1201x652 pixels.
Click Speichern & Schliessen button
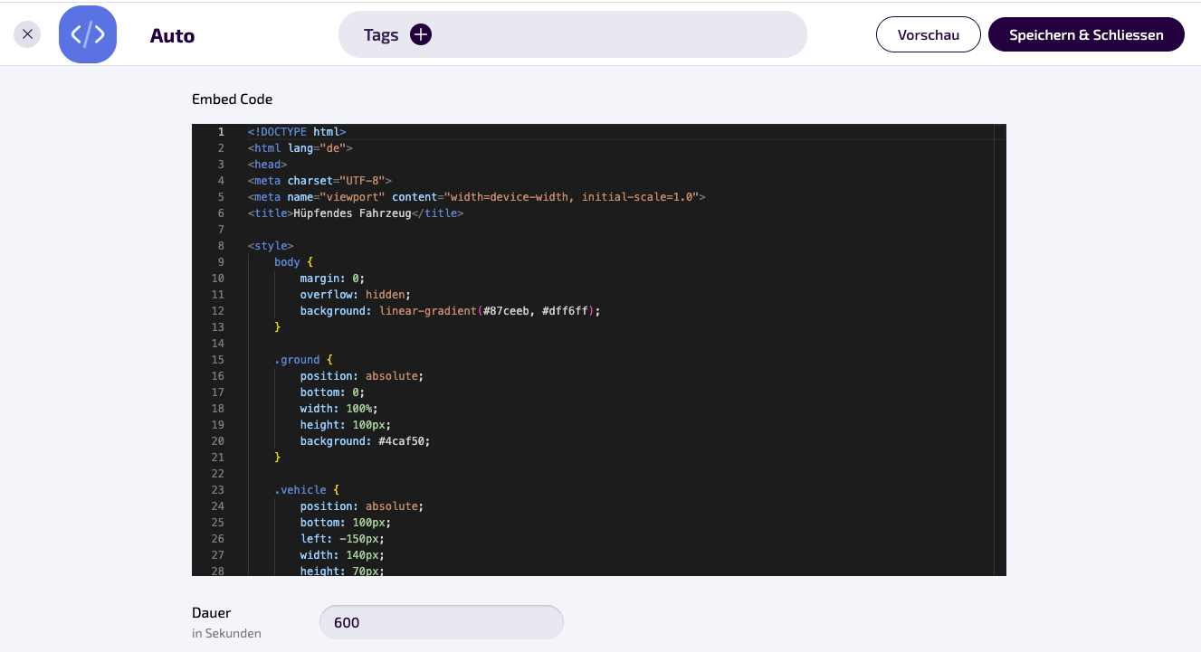(1086, 34)
